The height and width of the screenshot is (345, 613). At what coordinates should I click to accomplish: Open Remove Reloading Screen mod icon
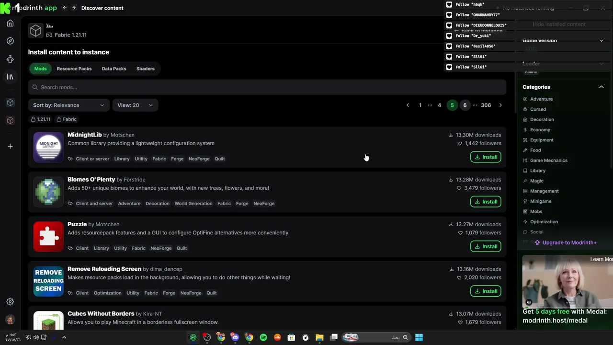click(x=48, y=281)
